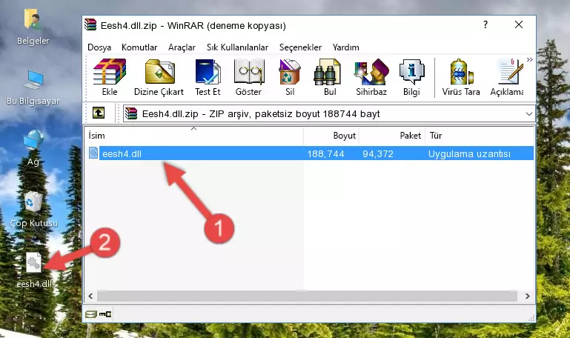570x338 pixels.
Task: Open the Araçlar menu
Action: coord(182,47)
